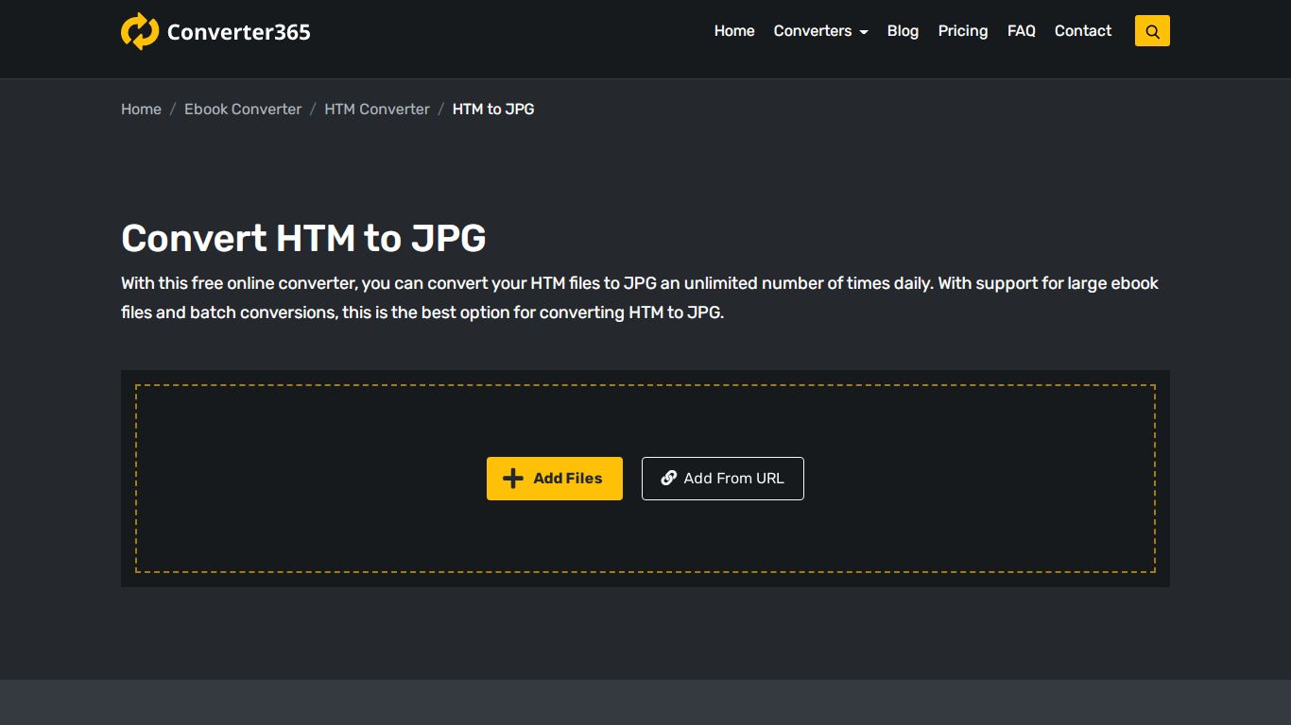Click the Converter365 circular arrows logo icon

[140, 31]
